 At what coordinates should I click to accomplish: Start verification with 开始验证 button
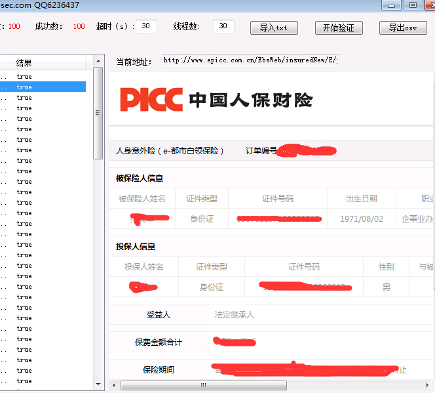(339, 28)
